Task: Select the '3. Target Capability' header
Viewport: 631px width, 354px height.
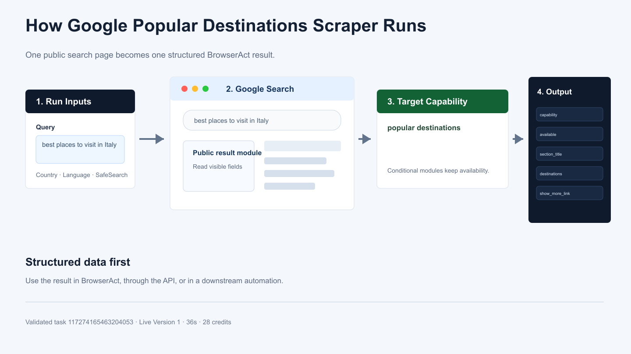Action: pyautogui.click(x=443, y=101)
